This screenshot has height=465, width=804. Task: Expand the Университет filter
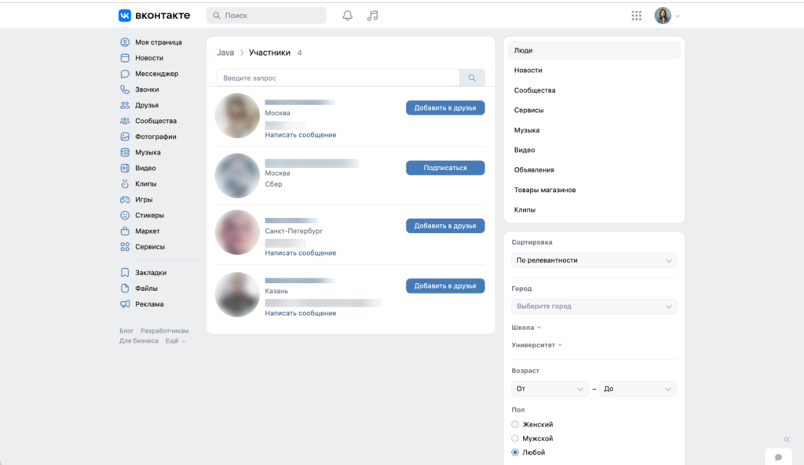(537, 345)
